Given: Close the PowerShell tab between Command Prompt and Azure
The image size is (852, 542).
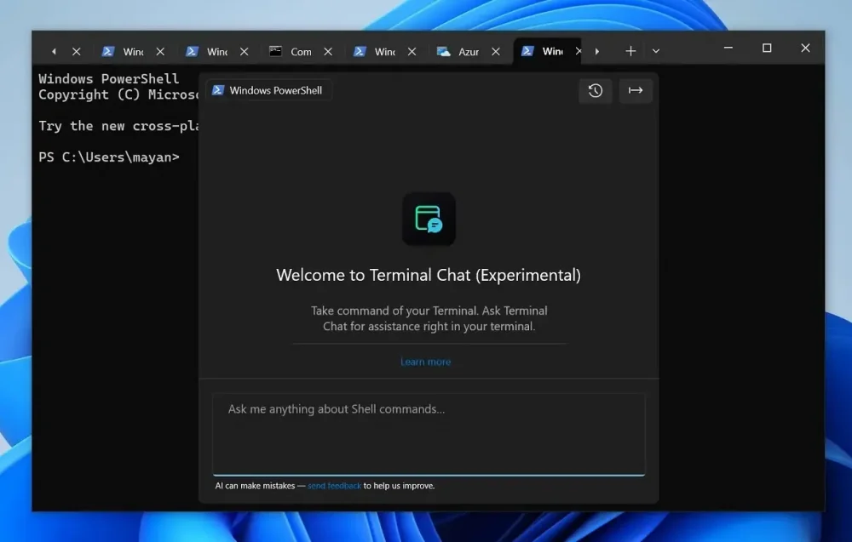Looking at the screenshot, I should 412,52.
